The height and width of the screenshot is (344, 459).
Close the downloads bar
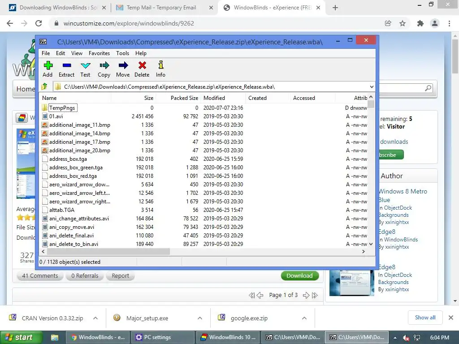[451, 318]
